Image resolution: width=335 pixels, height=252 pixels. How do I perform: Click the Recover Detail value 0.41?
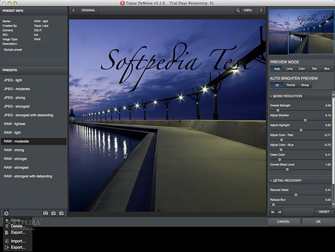328,190
